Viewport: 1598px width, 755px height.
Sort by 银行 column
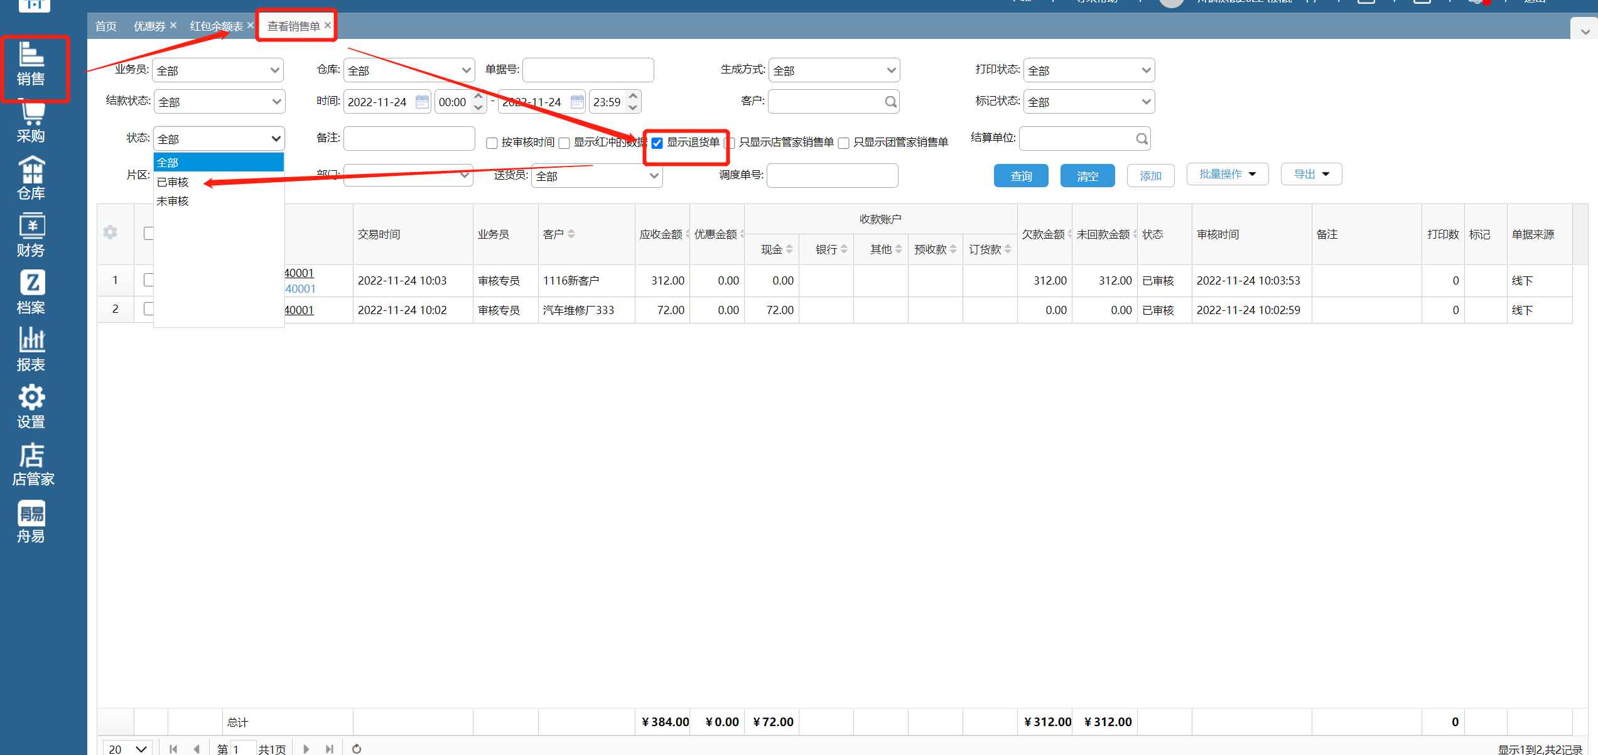click(x=844, y=249)
